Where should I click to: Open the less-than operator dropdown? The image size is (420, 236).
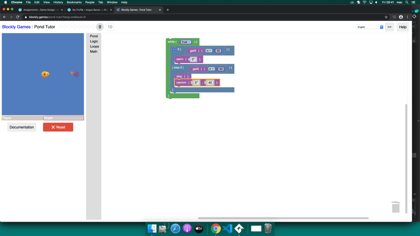pyautogui.click(x=209, y=51)
